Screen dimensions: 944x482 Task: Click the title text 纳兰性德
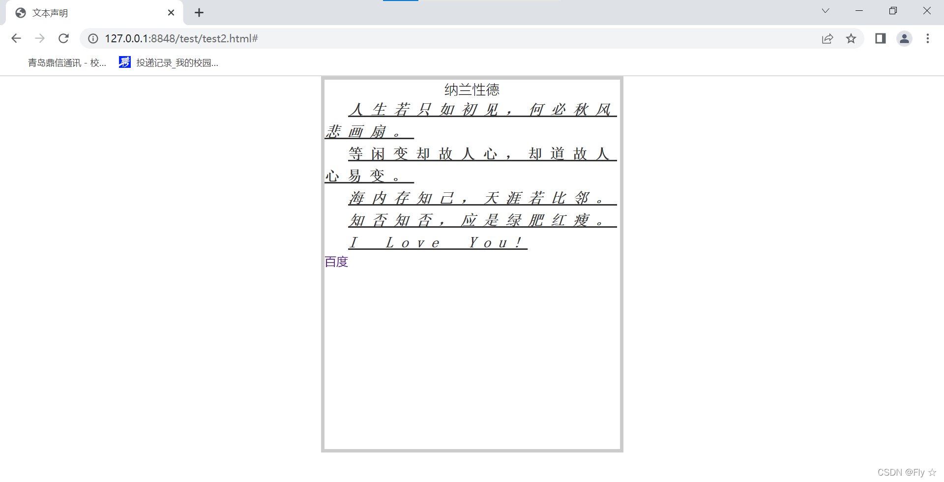point(472,90)
